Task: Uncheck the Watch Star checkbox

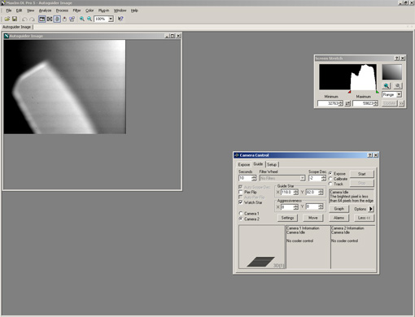Action: click(x=241, y=202)
